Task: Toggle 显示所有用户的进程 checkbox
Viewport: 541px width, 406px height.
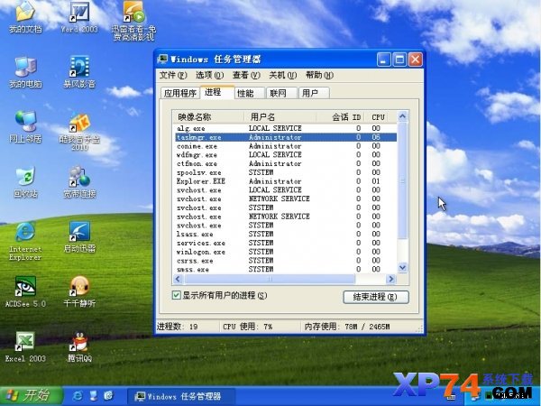Action: 177,295
